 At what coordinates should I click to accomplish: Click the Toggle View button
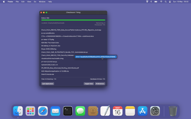pos(89,84)
